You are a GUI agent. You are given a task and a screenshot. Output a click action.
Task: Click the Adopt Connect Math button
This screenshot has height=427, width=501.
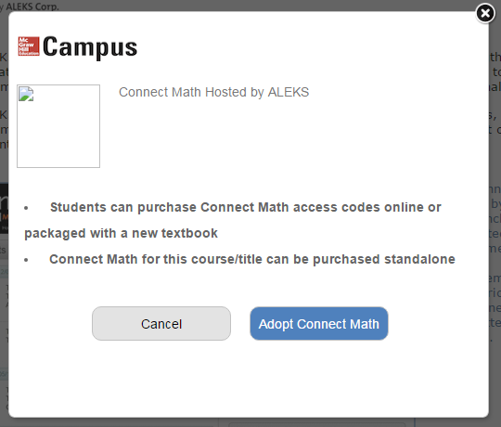319,323
